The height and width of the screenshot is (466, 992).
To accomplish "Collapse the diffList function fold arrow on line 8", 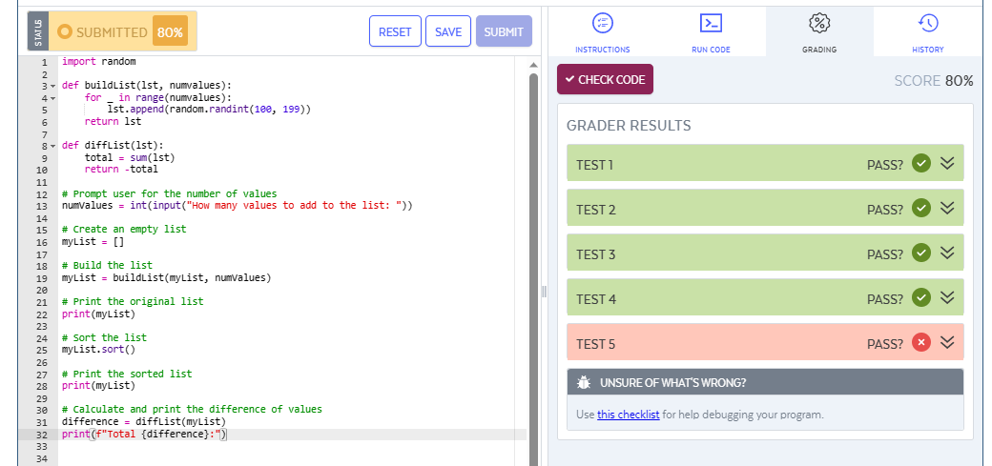I will click(52, 146).
